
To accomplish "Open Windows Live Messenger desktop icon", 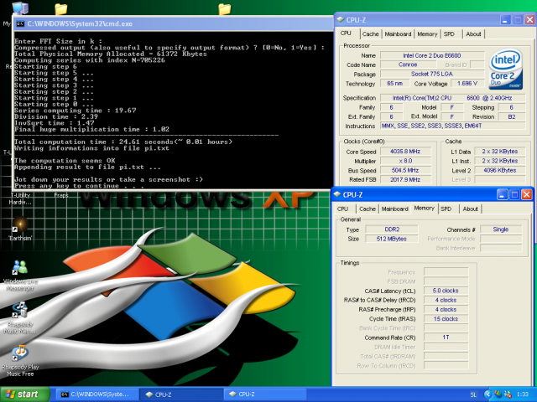I will click(20, 276).
